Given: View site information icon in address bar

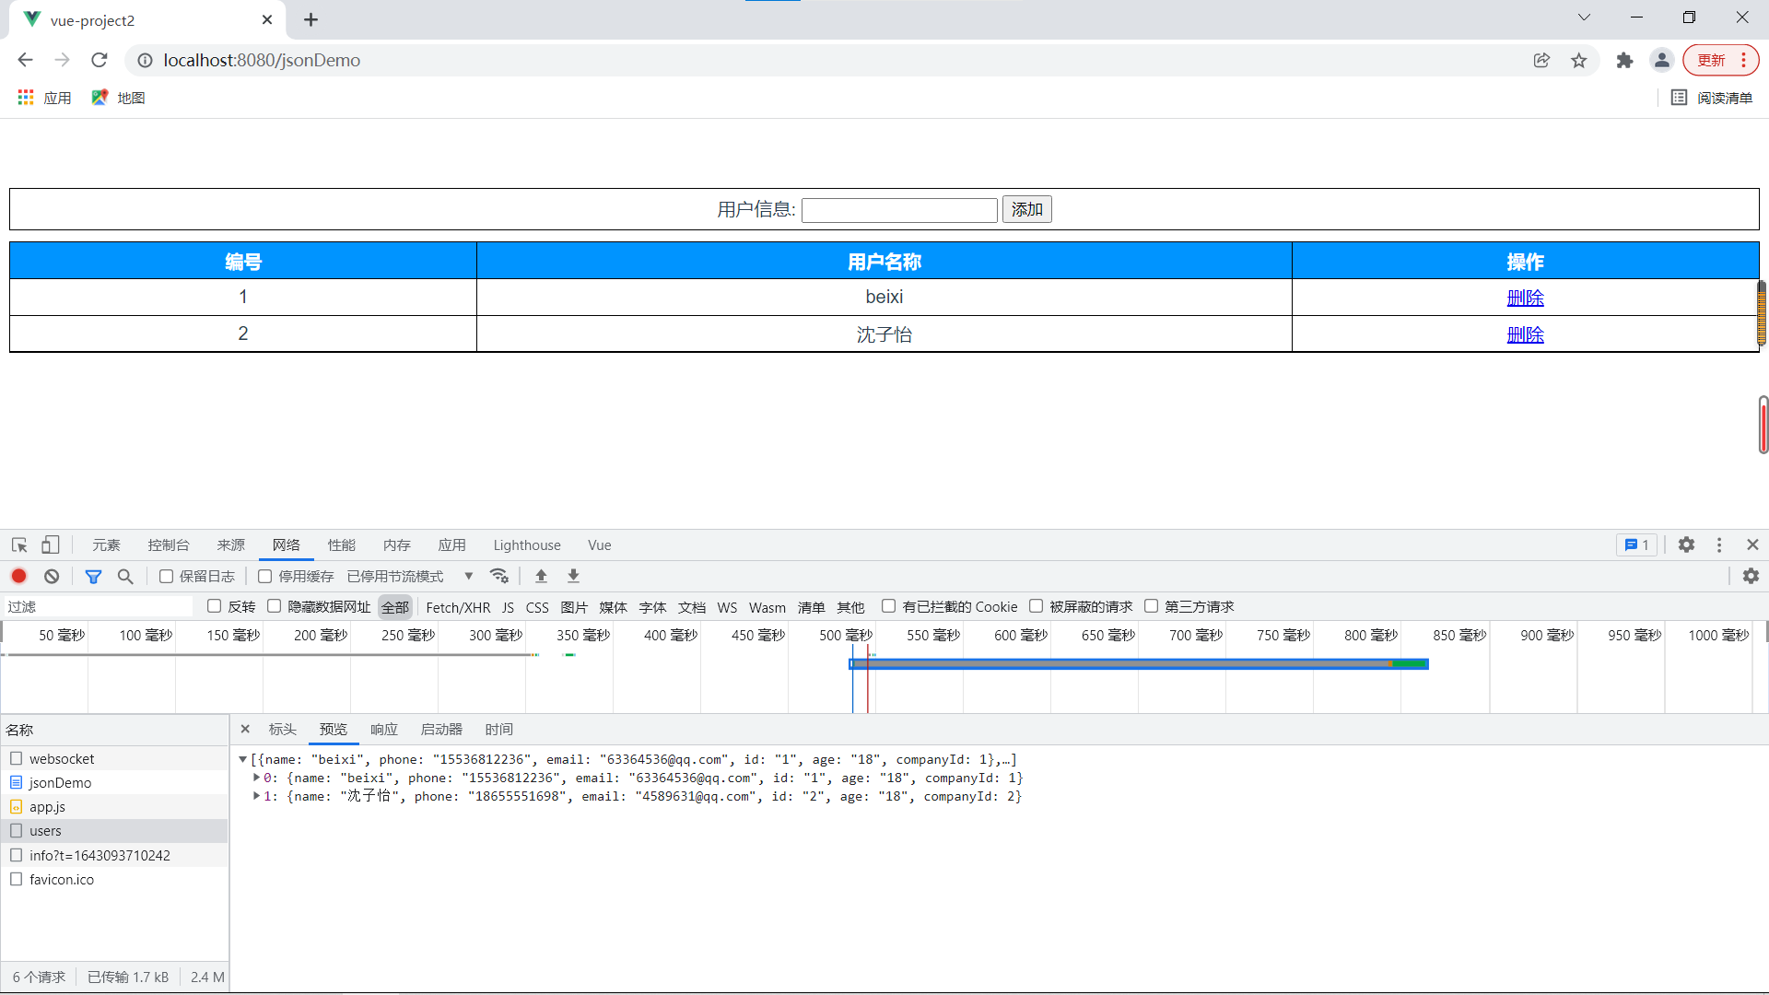Looking at the screenshot, I should 145,60.
